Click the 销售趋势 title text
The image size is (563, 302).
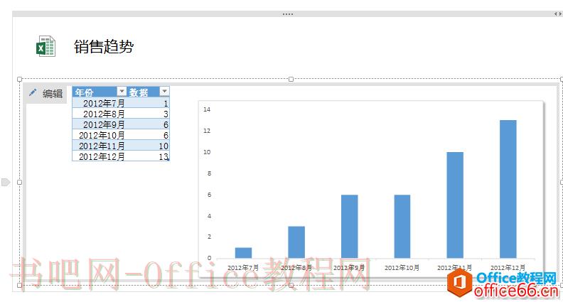[x=104, y=47]
